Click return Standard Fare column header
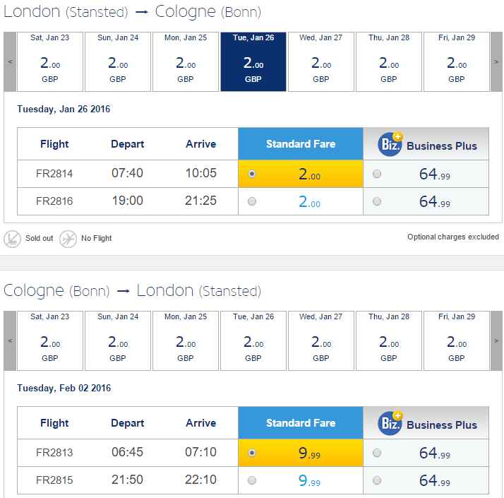 pyautogui.click(x=301, y=422)
